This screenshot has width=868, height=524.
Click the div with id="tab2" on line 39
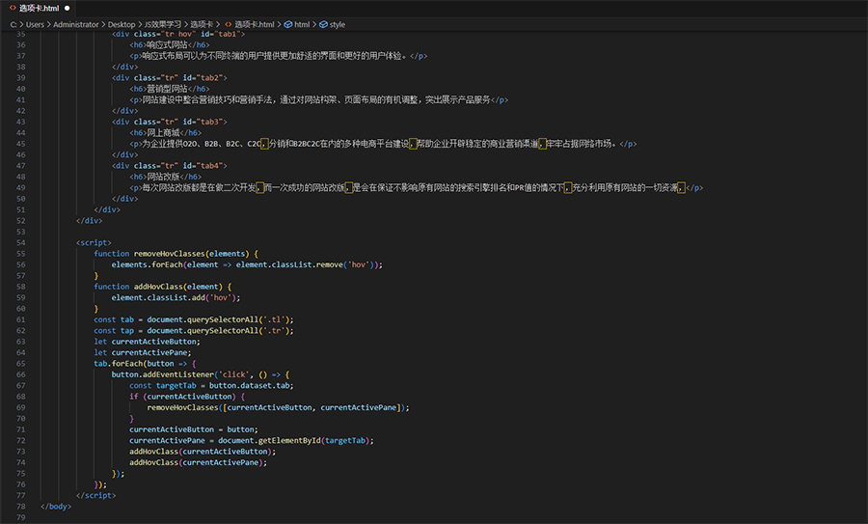tap(169, 77)
